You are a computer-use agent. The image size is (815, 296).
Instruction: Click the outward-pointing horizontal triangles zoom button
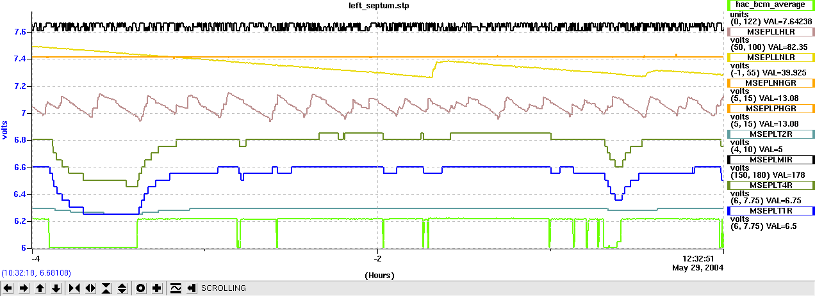pos(90,288)
